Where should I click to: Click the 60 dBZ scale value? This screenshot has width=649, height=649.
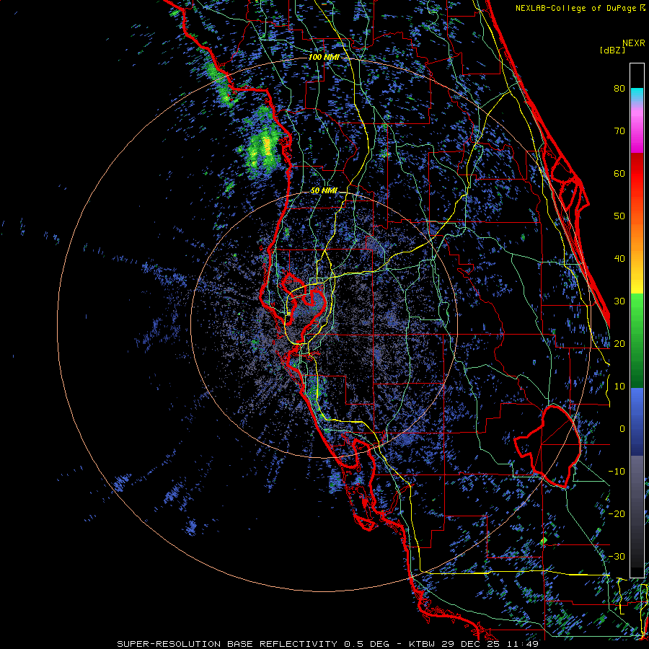[x=619, y=173]
